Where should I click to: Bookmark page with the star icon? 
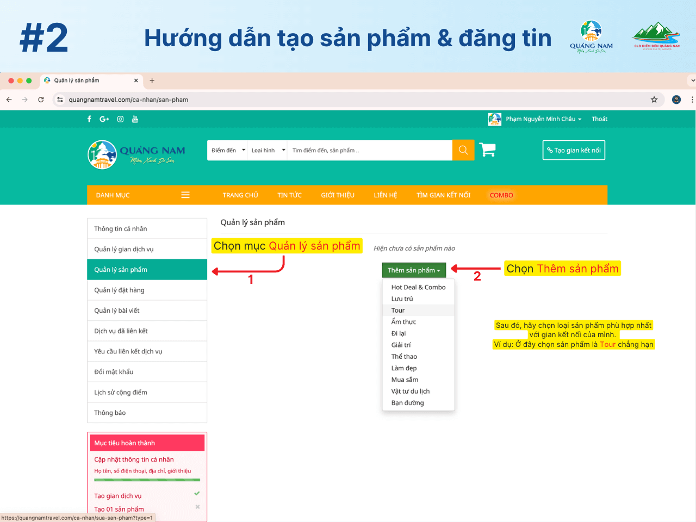tap(654, 100)
